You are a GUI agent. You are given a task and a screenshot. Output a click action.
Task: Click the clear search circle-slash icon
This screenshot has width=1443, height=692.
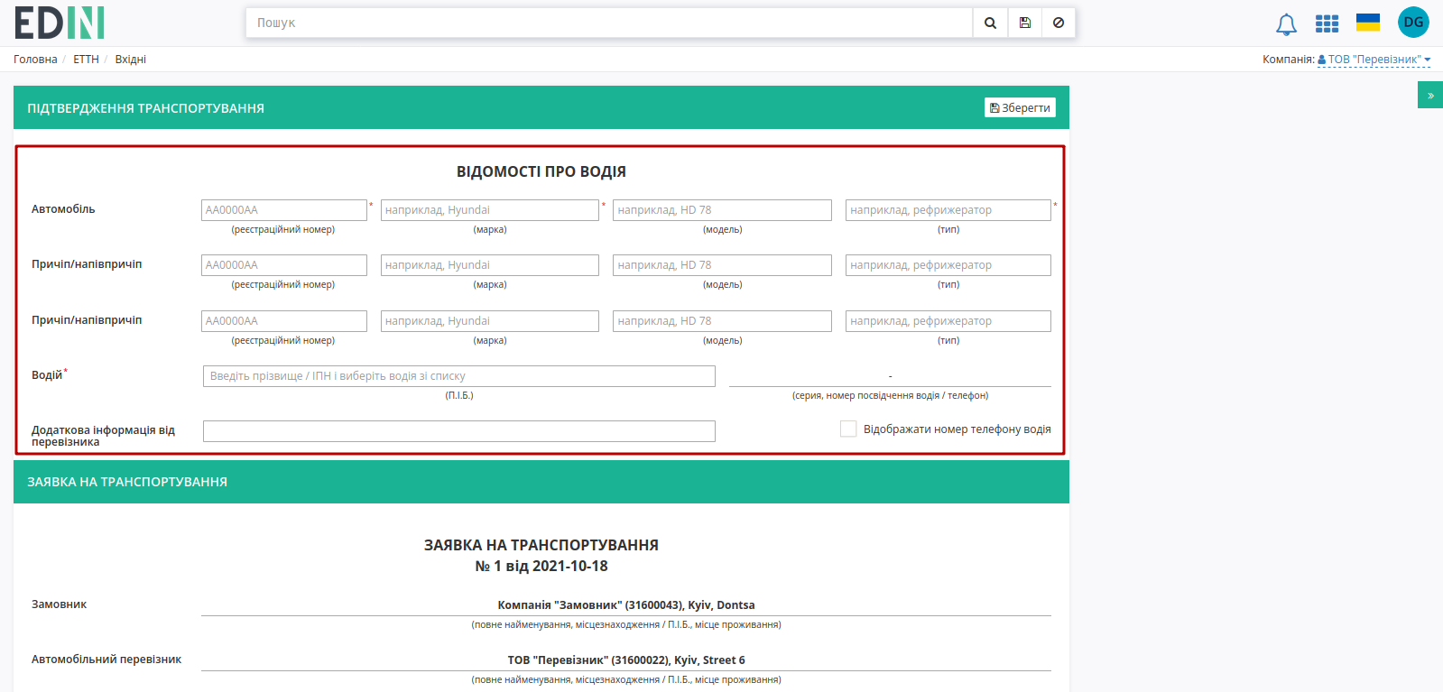coord(1059,23)
